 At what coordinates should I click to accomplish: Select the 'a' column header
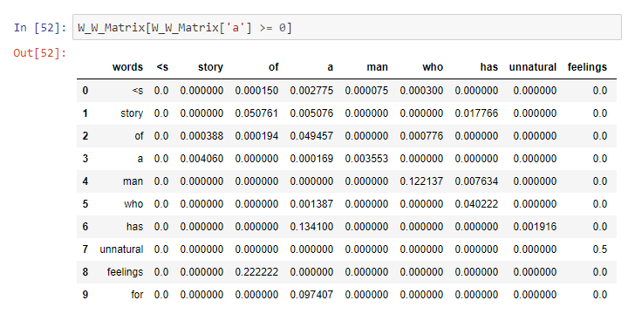click(330, 67)
